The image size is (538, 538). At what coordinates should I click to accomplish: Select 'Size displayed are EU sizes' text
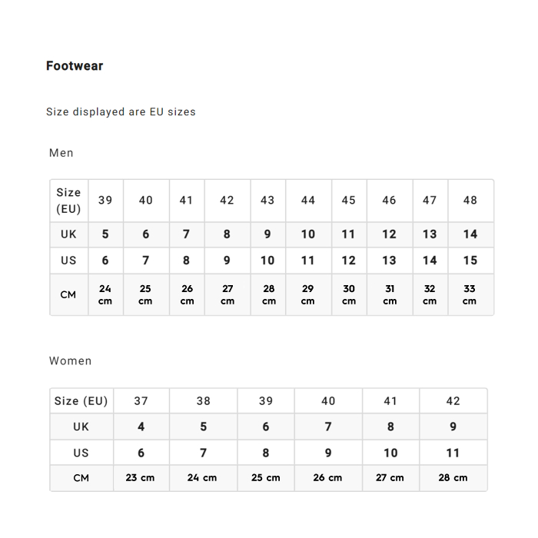(x=121, y=112)
